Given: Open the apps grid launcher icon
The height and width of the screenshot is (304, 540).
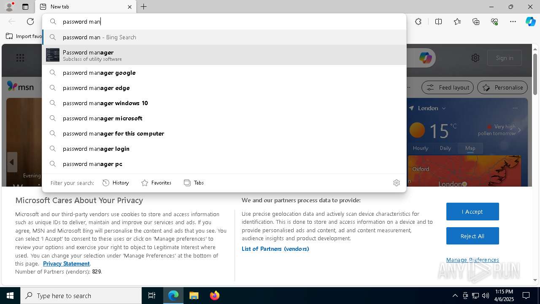Looking at the screenshot, I should click(x=20, y=58).
